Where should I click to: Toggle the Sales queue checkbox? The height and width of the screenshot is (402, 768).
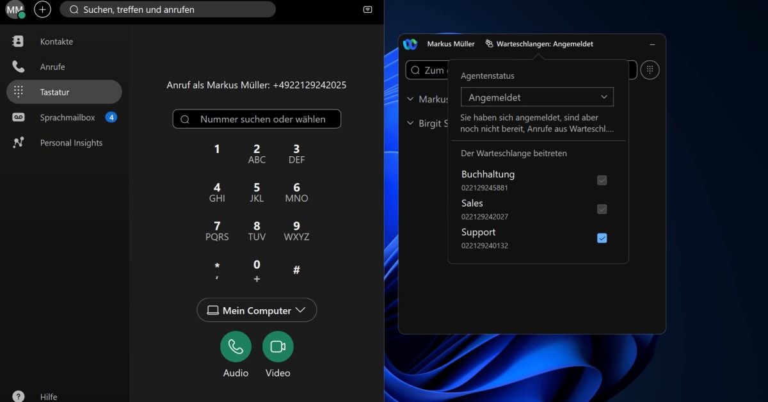coord(602,209)
